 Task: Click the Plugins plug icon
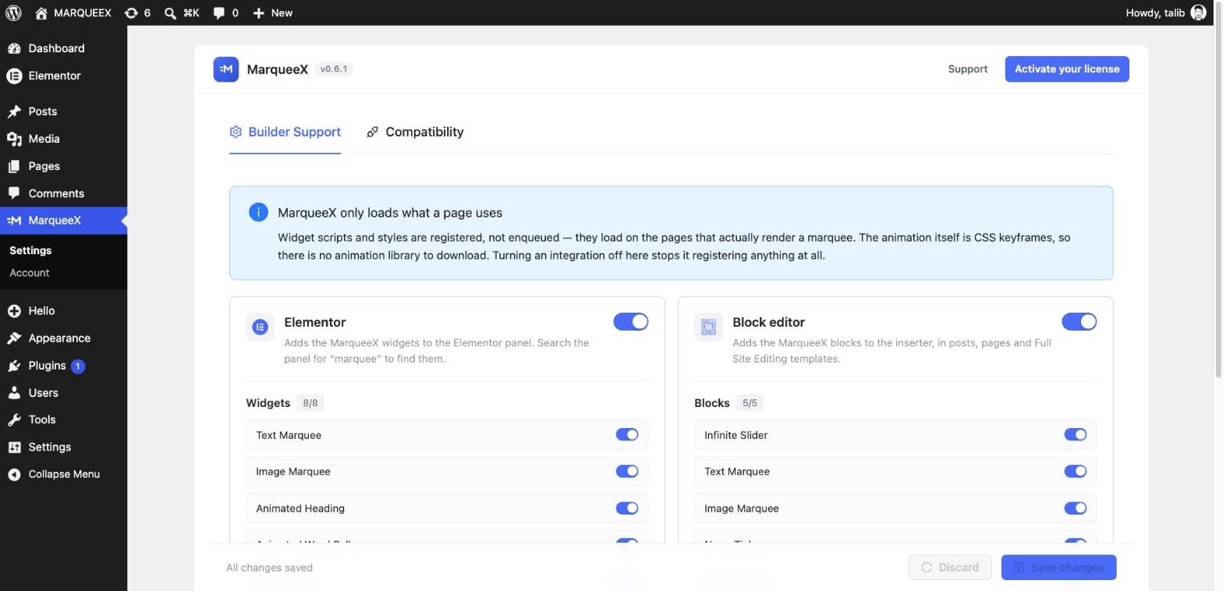click(x=14, y=366)
